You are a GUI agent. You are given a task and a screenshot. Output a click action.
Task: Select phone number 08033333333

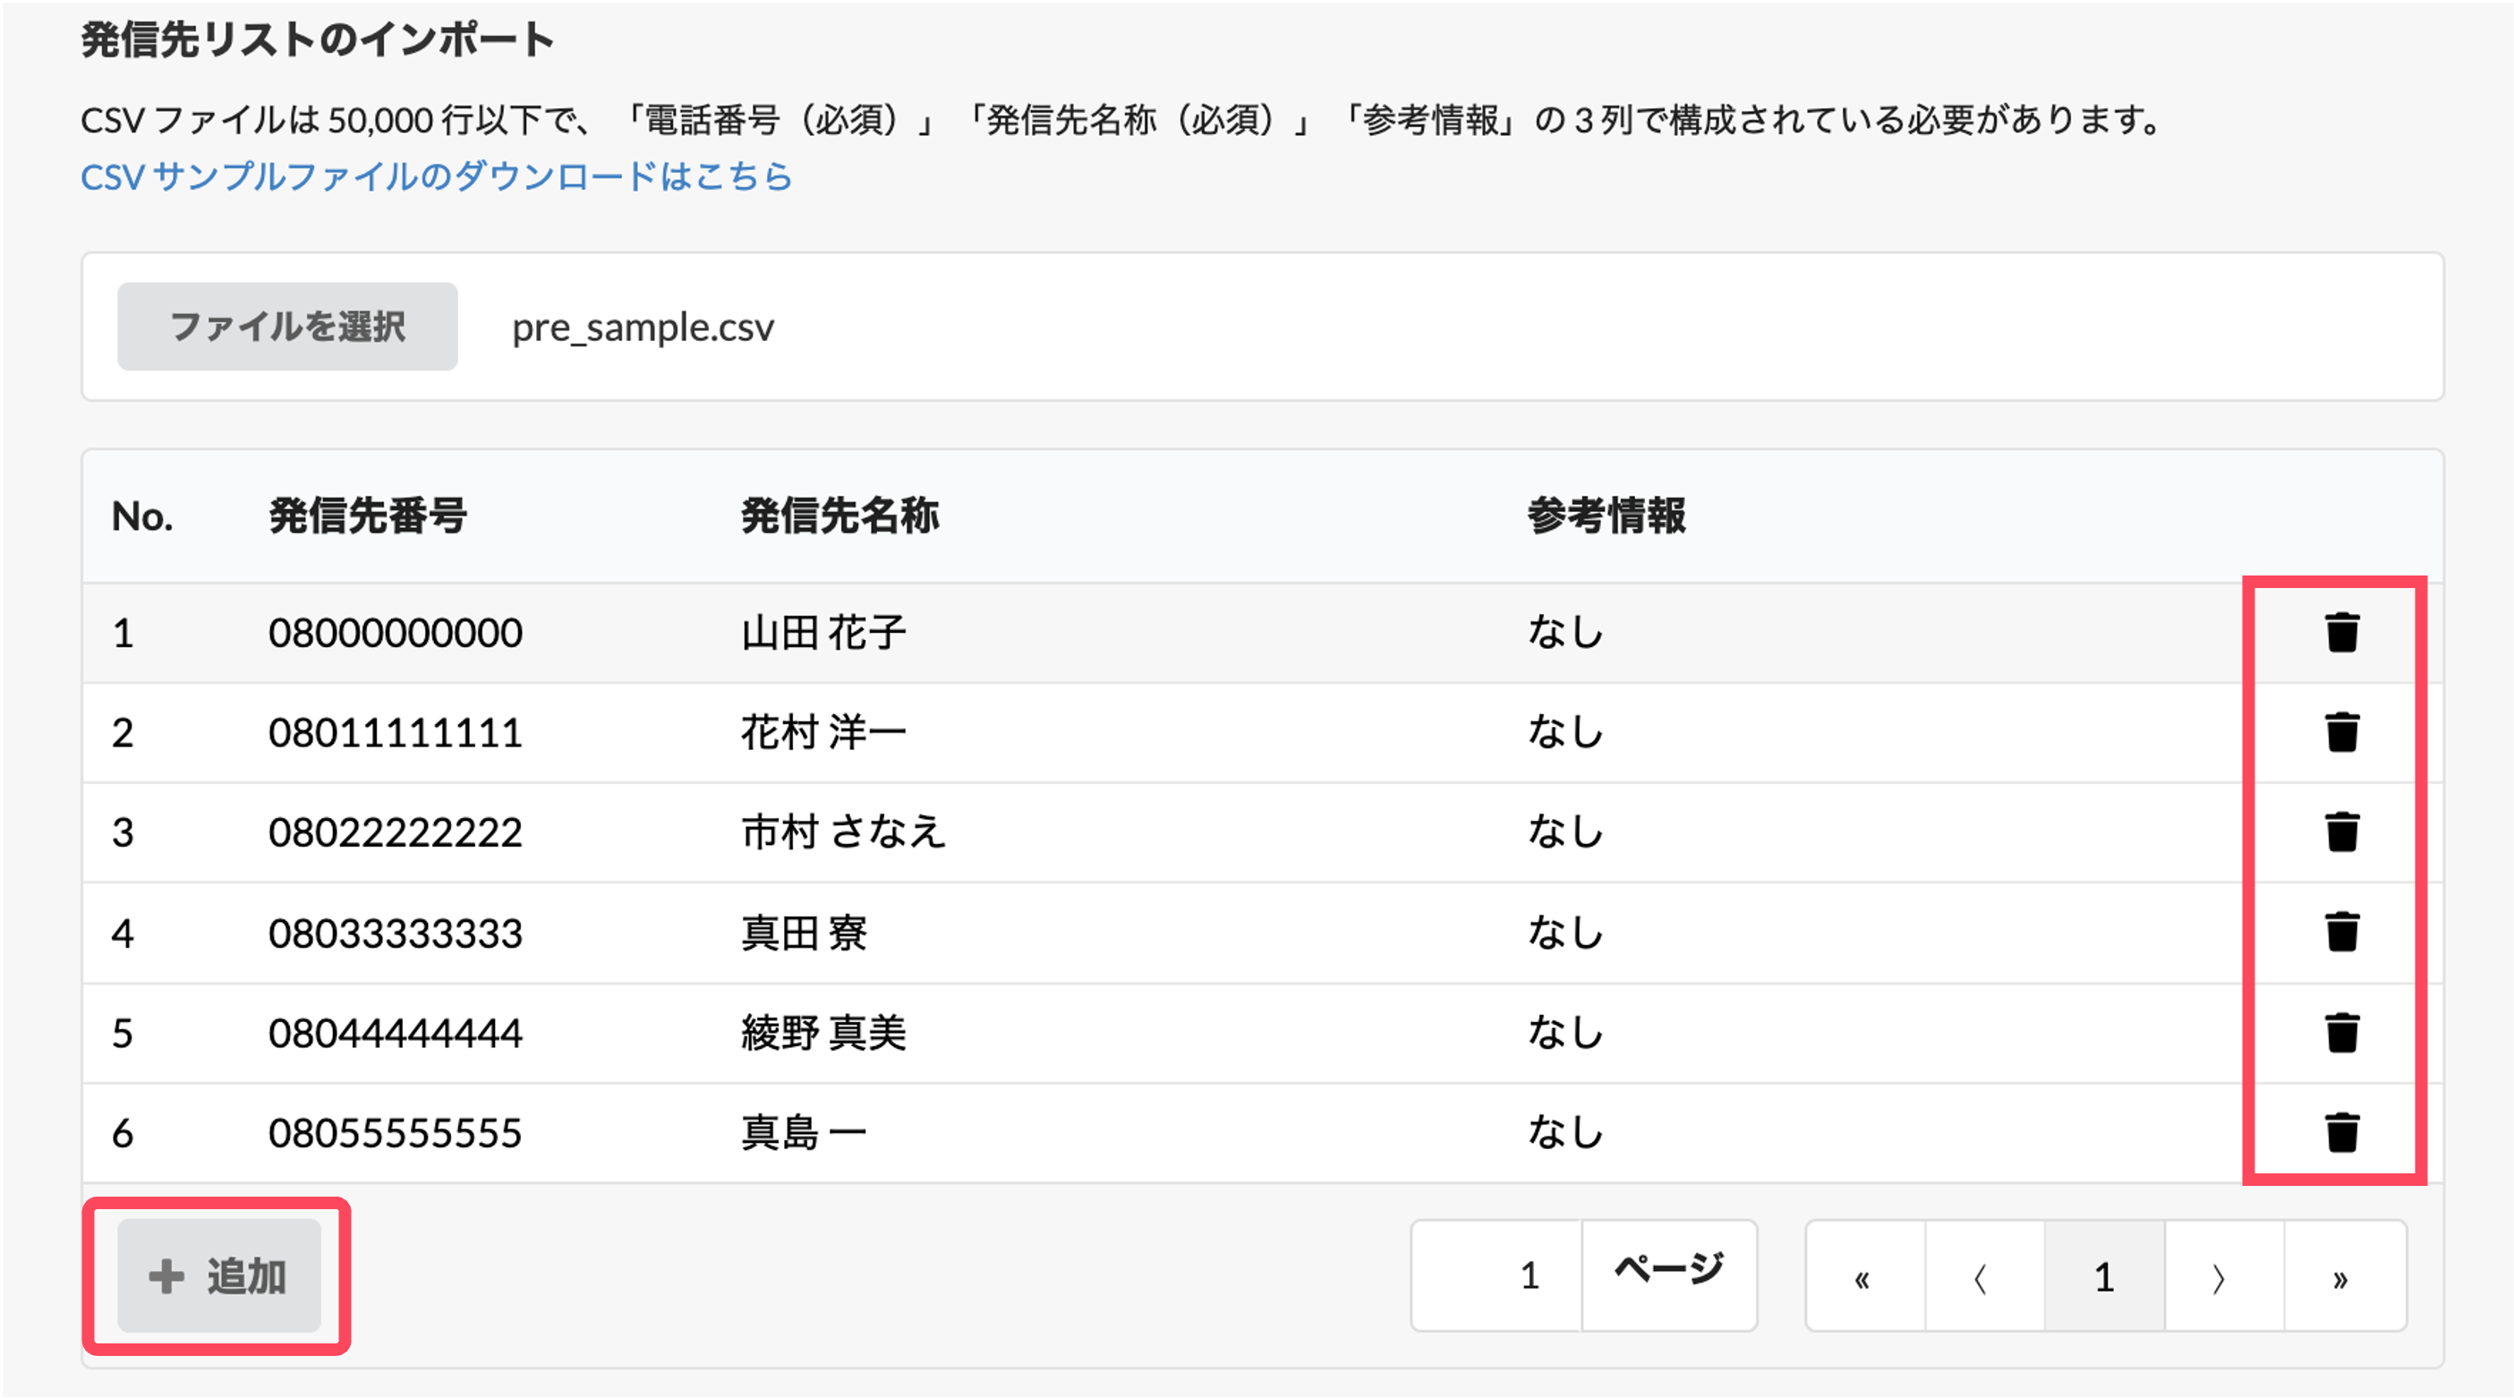point(396,933)
